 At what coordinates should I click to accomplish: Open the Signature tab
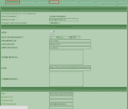click(x=42, y=2)
